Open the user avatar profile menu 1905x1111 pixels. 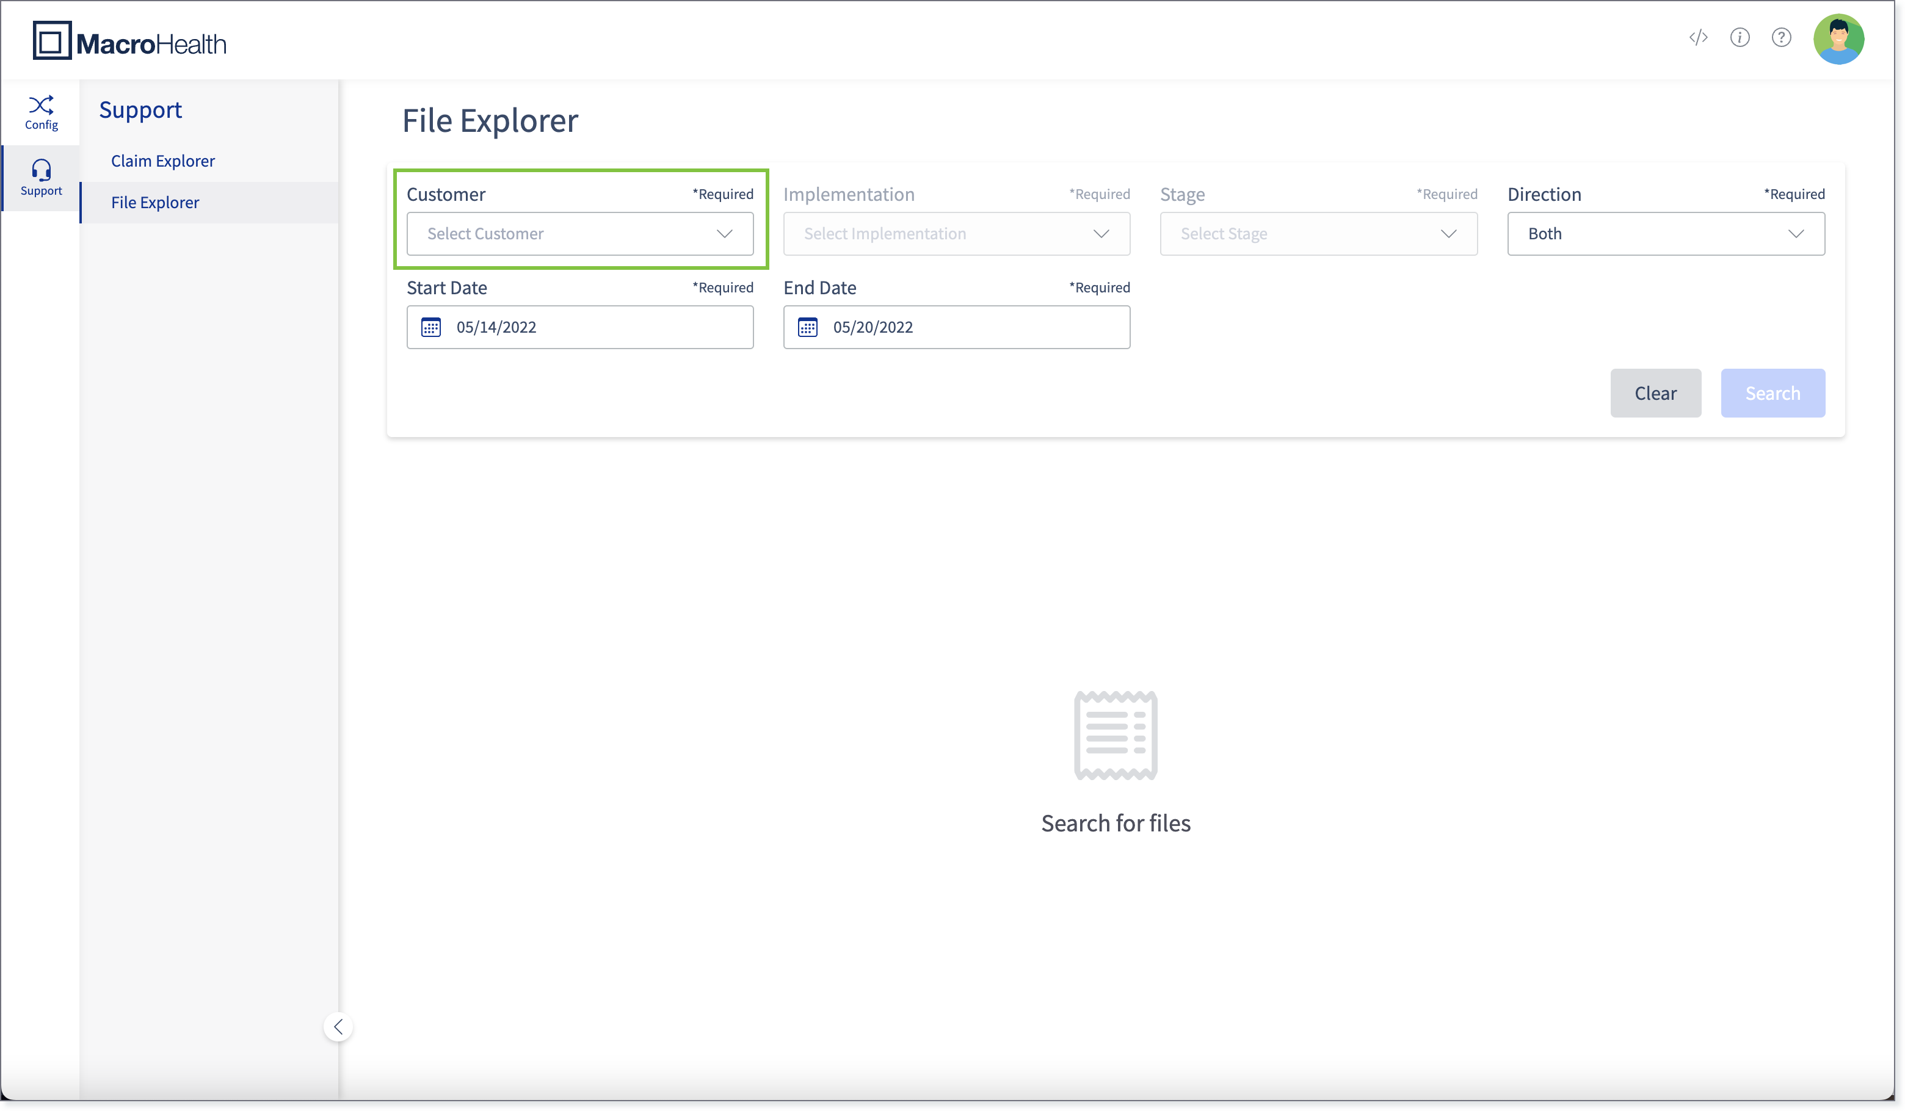[1838, 39]
